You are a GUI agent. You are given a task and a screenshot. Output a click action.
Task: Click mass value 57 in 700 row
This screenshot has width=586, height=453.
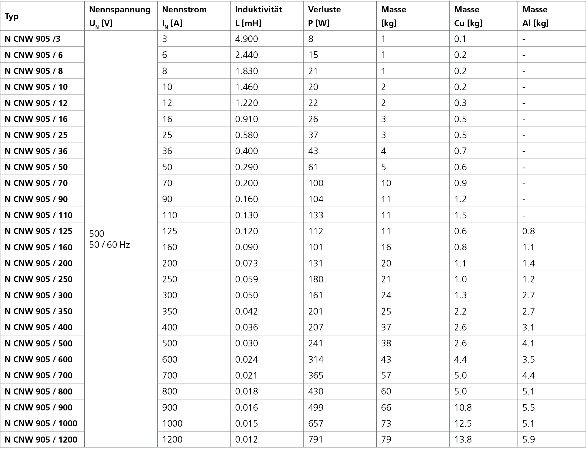coord(386,375)
